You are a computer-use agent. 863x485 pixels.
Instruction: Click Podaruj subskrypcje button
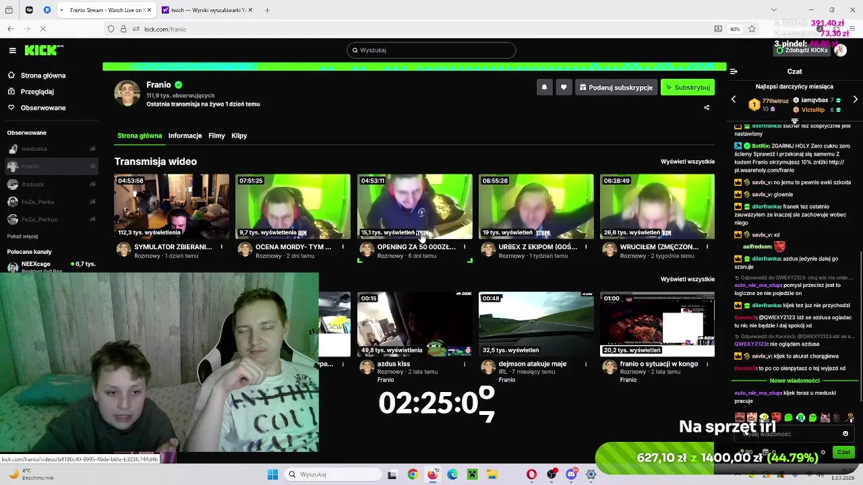click(x=616, y=88)
